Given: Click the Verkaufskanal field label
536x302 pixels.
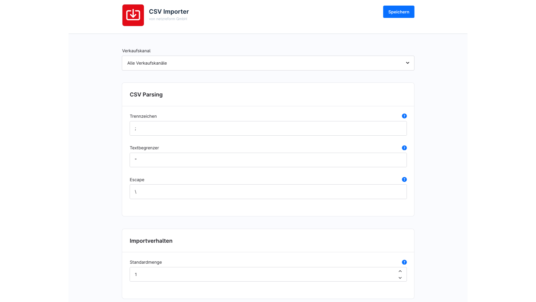Looking at the screenshot, I should pos(136,51).
